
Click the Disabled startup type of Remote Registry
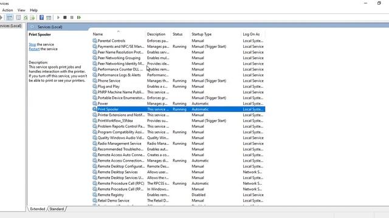click(x=199, y=195)
